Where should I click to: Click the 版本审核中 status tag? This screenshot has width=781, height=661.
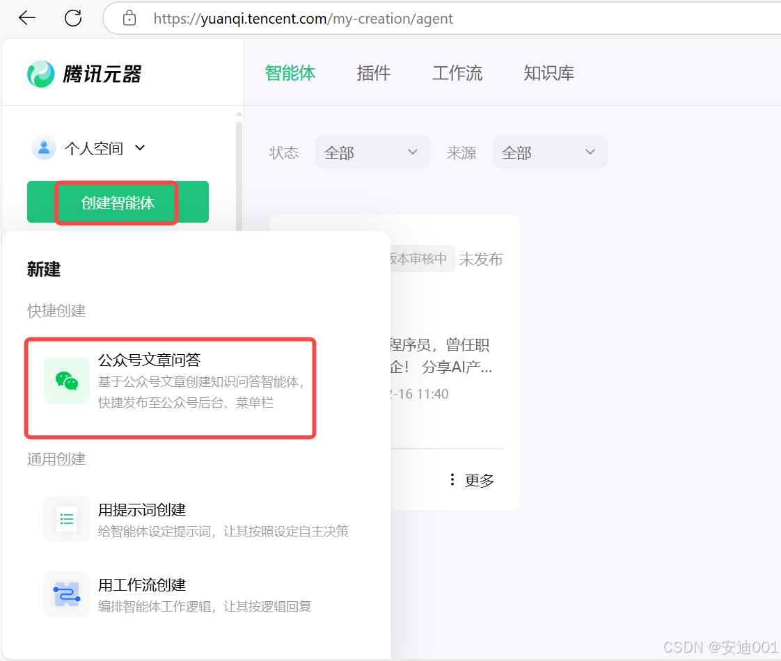click(421, 258)
